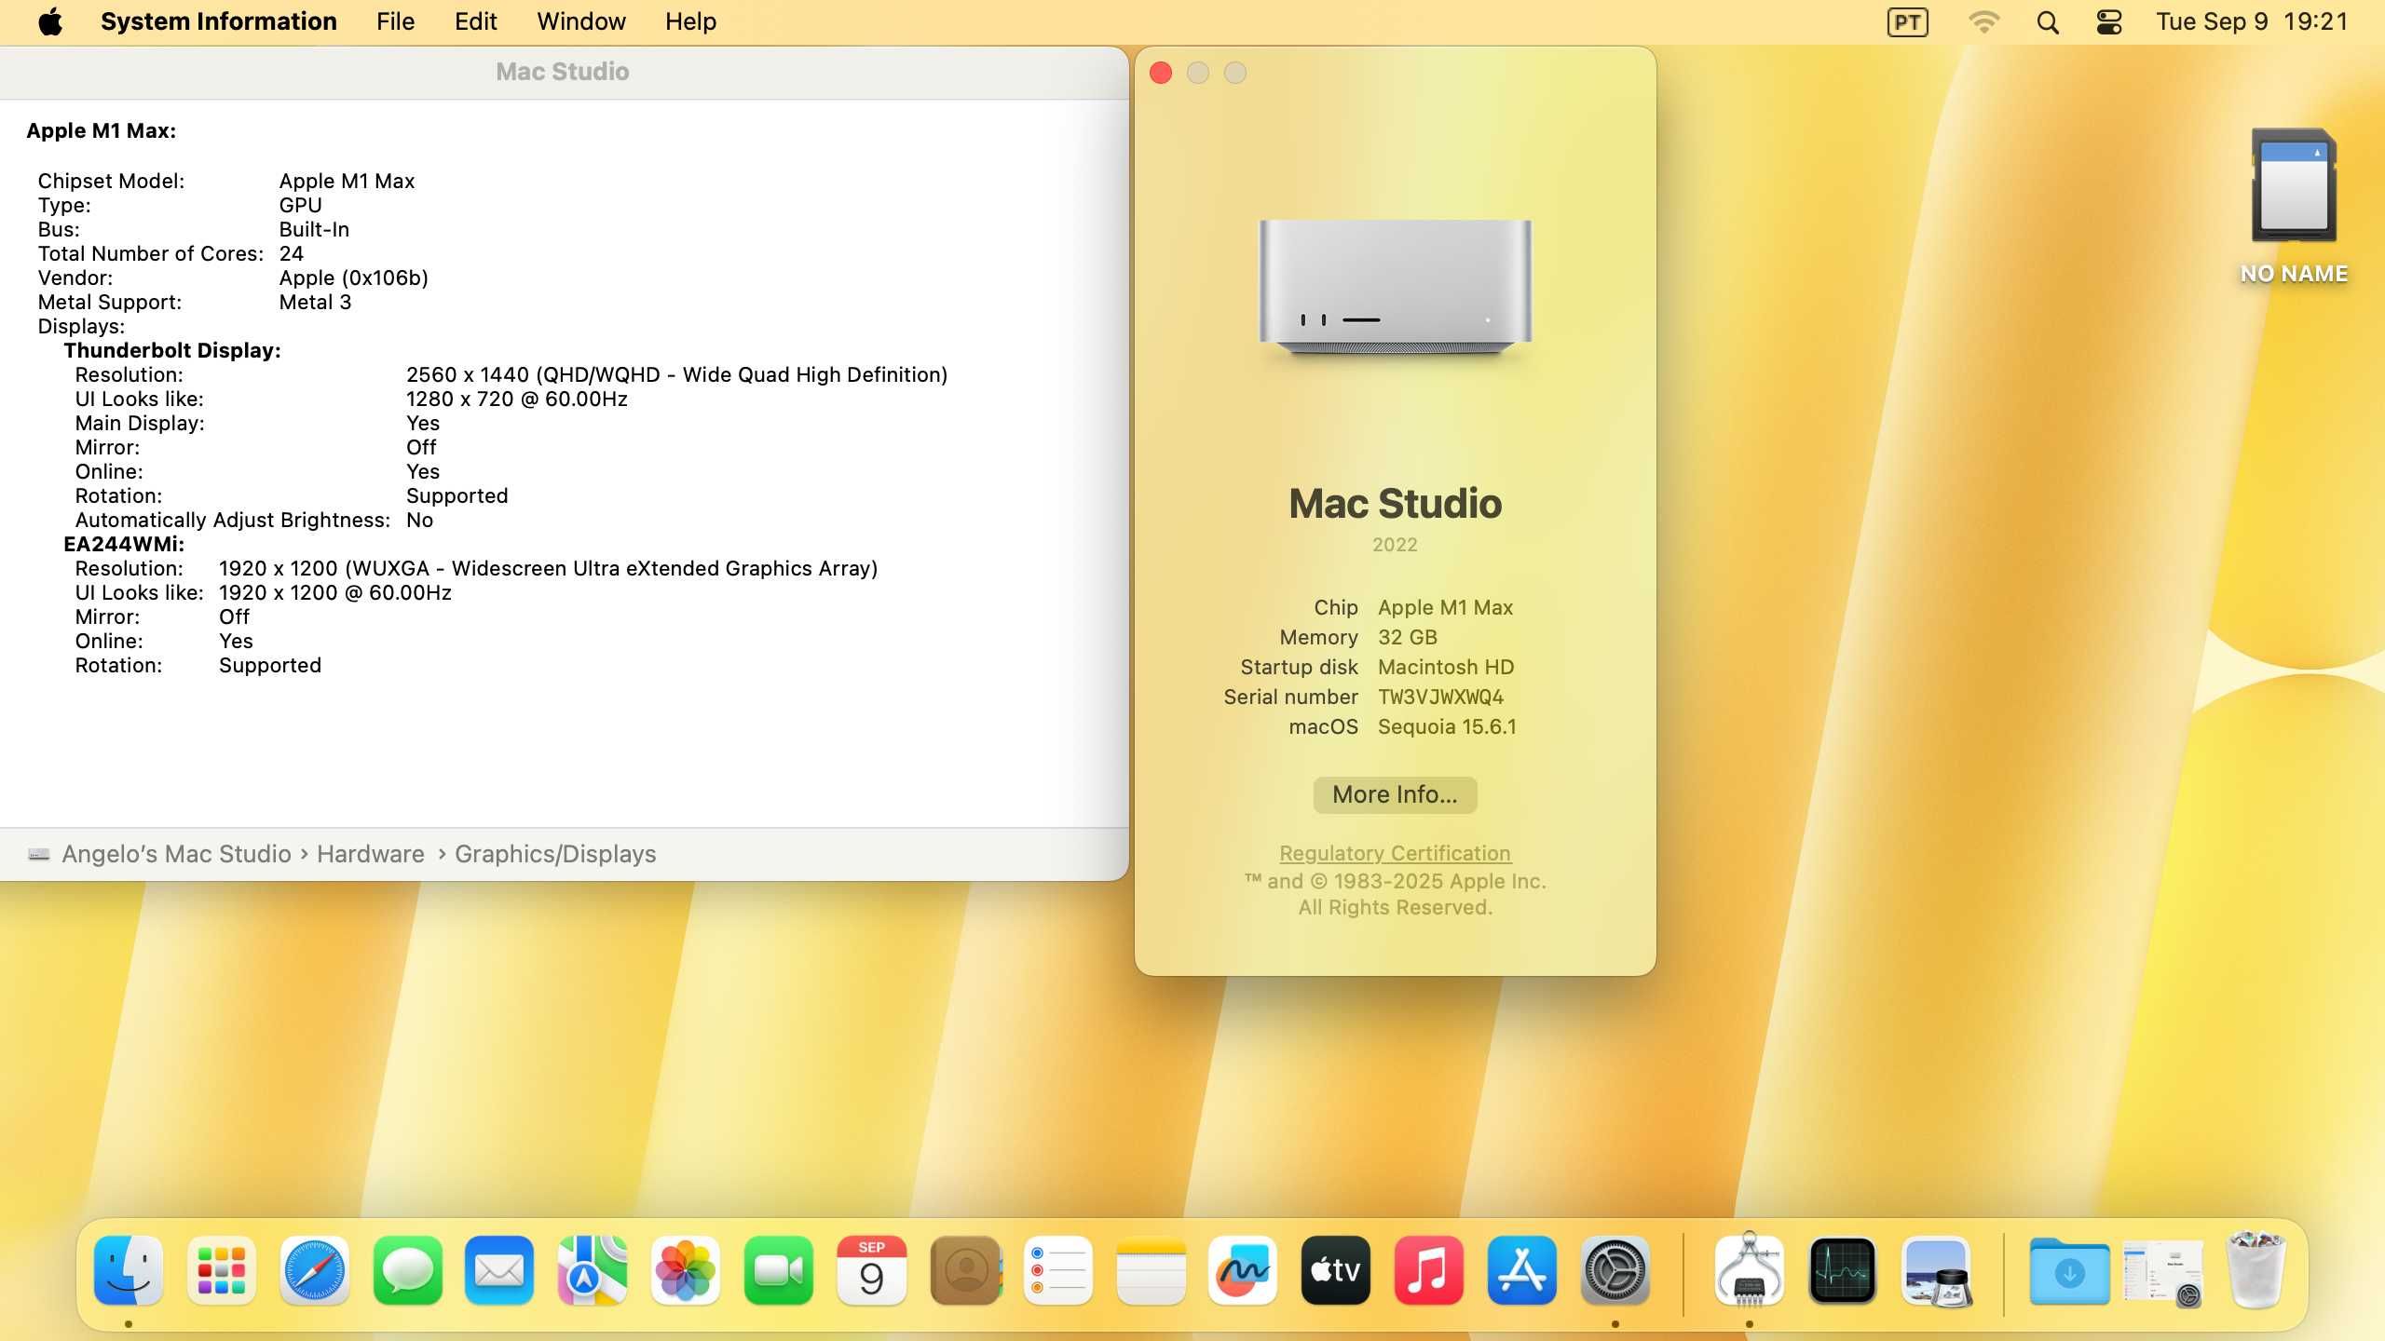Click the Wi-Fi status icon
This screenshot has width=2385, height=1341.
pyautogui.click(x=1983, y=22)
